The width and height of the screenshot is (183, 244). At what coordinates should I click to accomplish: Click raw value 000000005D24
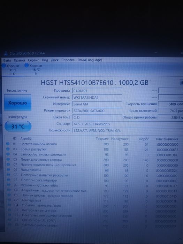pyautogui.click(x=167, y=171)
